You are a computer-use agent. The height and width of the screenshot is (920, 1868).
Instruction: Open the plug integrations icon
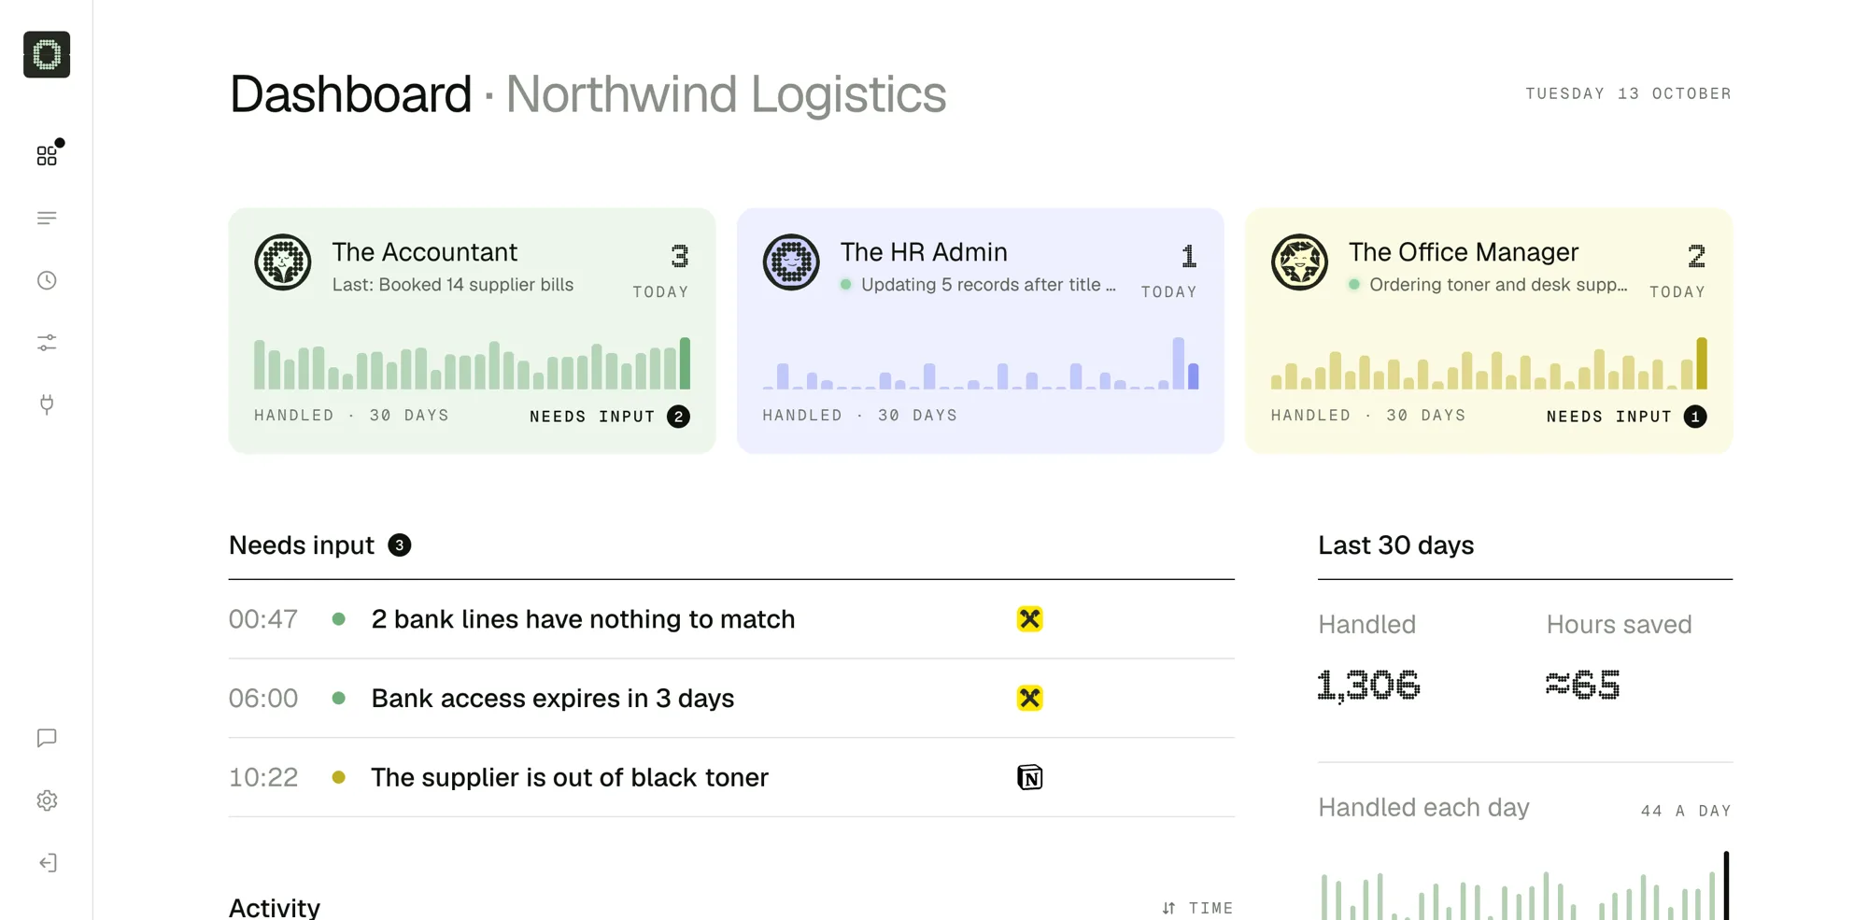47,404
